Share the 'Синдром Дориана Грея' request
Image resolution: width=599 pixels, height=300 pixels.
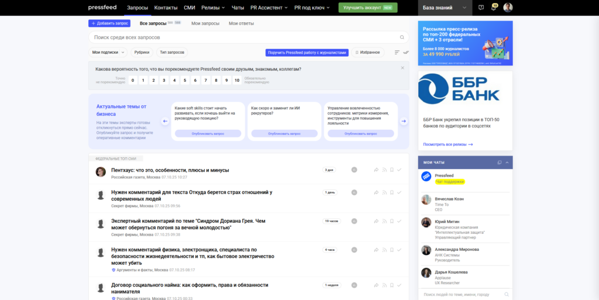[376, 221]
